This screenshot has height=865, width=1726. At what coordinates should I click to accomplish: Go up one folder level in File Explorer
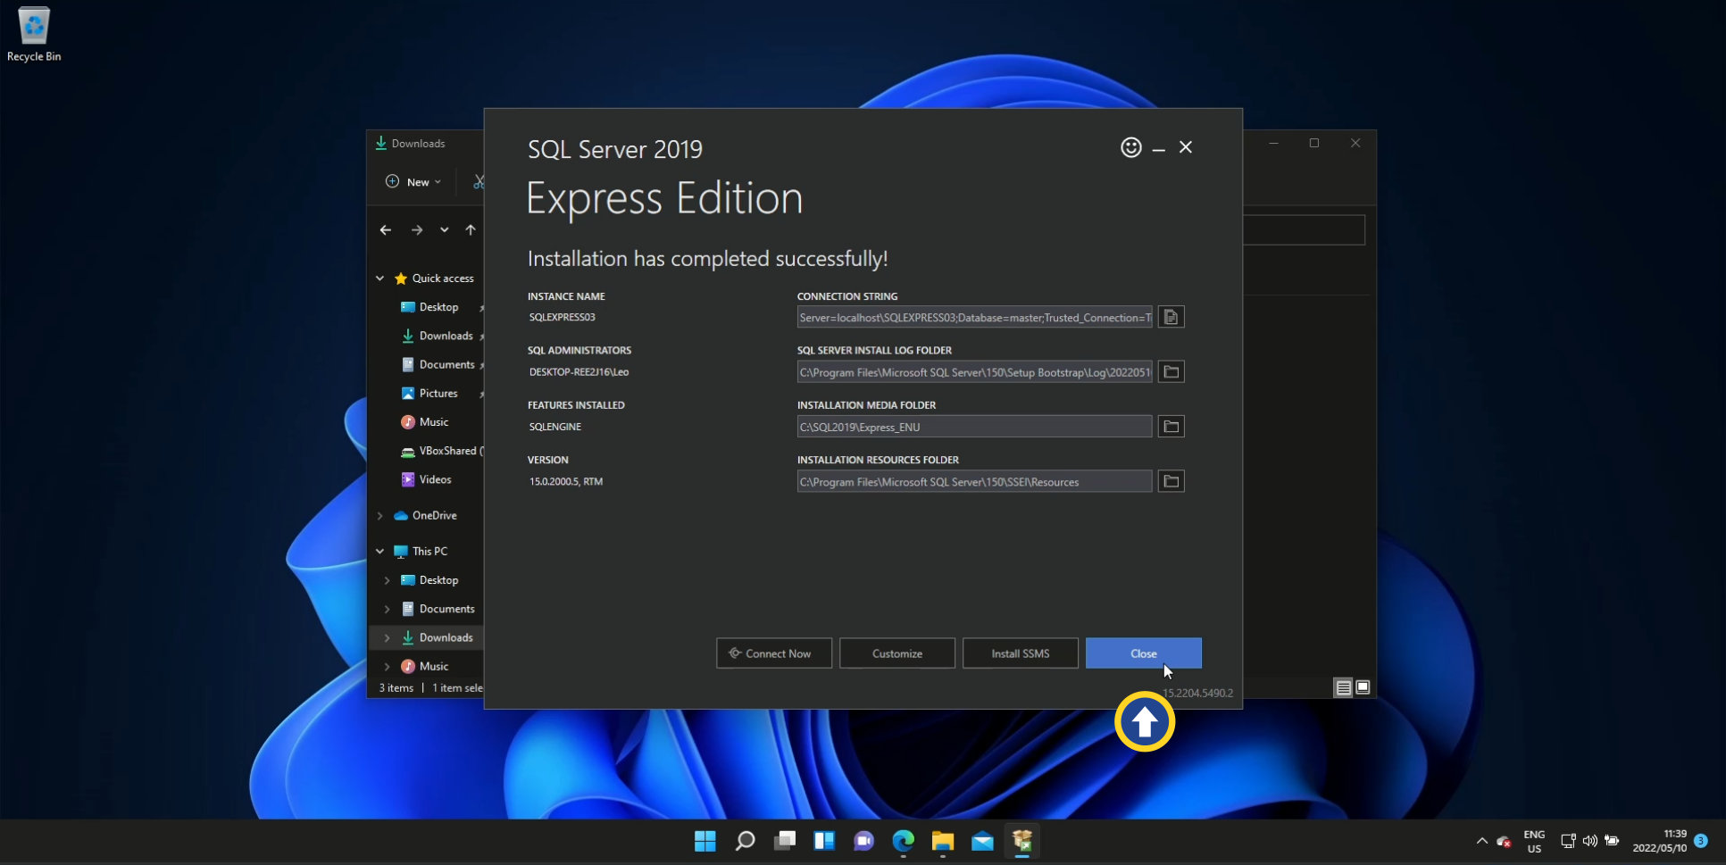pos(471,230)
